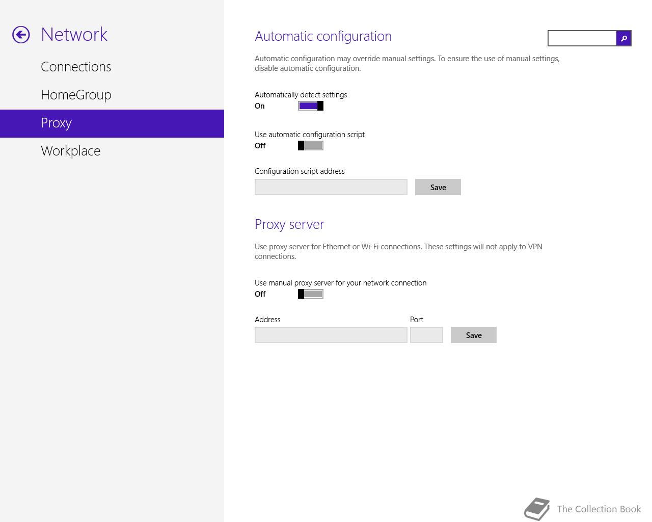Save the configuration script address
Screen dimensions: 652x522
pyautogui.click(x=438, y=187)
